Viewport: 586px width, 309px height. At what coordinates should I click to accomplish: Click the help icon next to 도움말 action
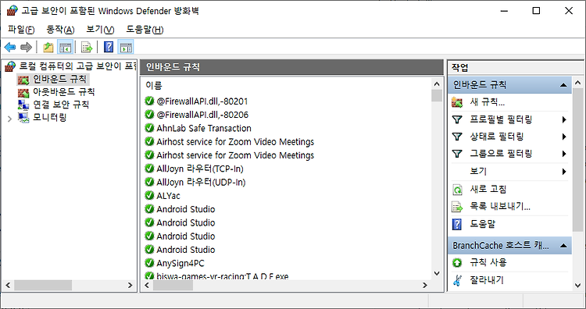[x=457, y=224]
